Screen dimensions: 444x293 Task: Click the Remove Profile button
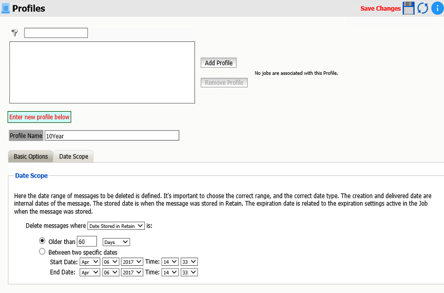coord(224,83)
